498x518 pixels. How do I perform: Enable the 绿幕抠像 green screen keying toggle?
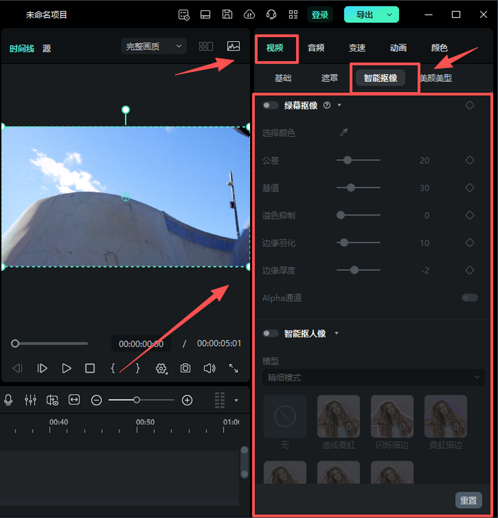(x=270, y=105)
